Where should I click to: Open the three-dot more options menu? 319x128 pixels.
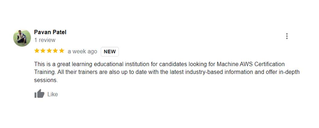click(x=287, y=36)
